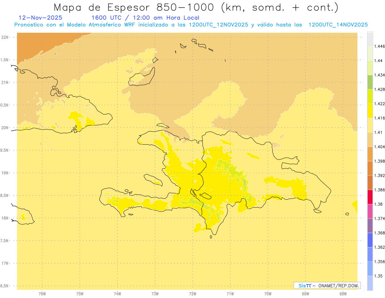Image resolution: width=385 pixels, height=298 pixels.
Task: Click the colorbar value '1.404'
Action: [380, 147]
